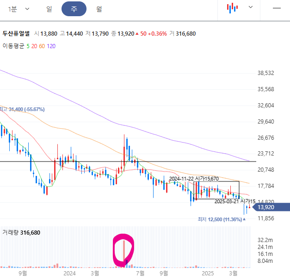Click the tall red volume spike bar

(x=124, y=250)
